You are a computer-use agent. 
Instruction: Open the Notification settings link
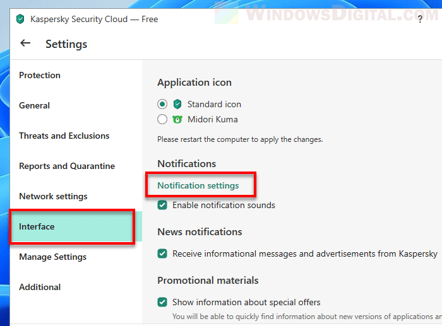point(198,185)
